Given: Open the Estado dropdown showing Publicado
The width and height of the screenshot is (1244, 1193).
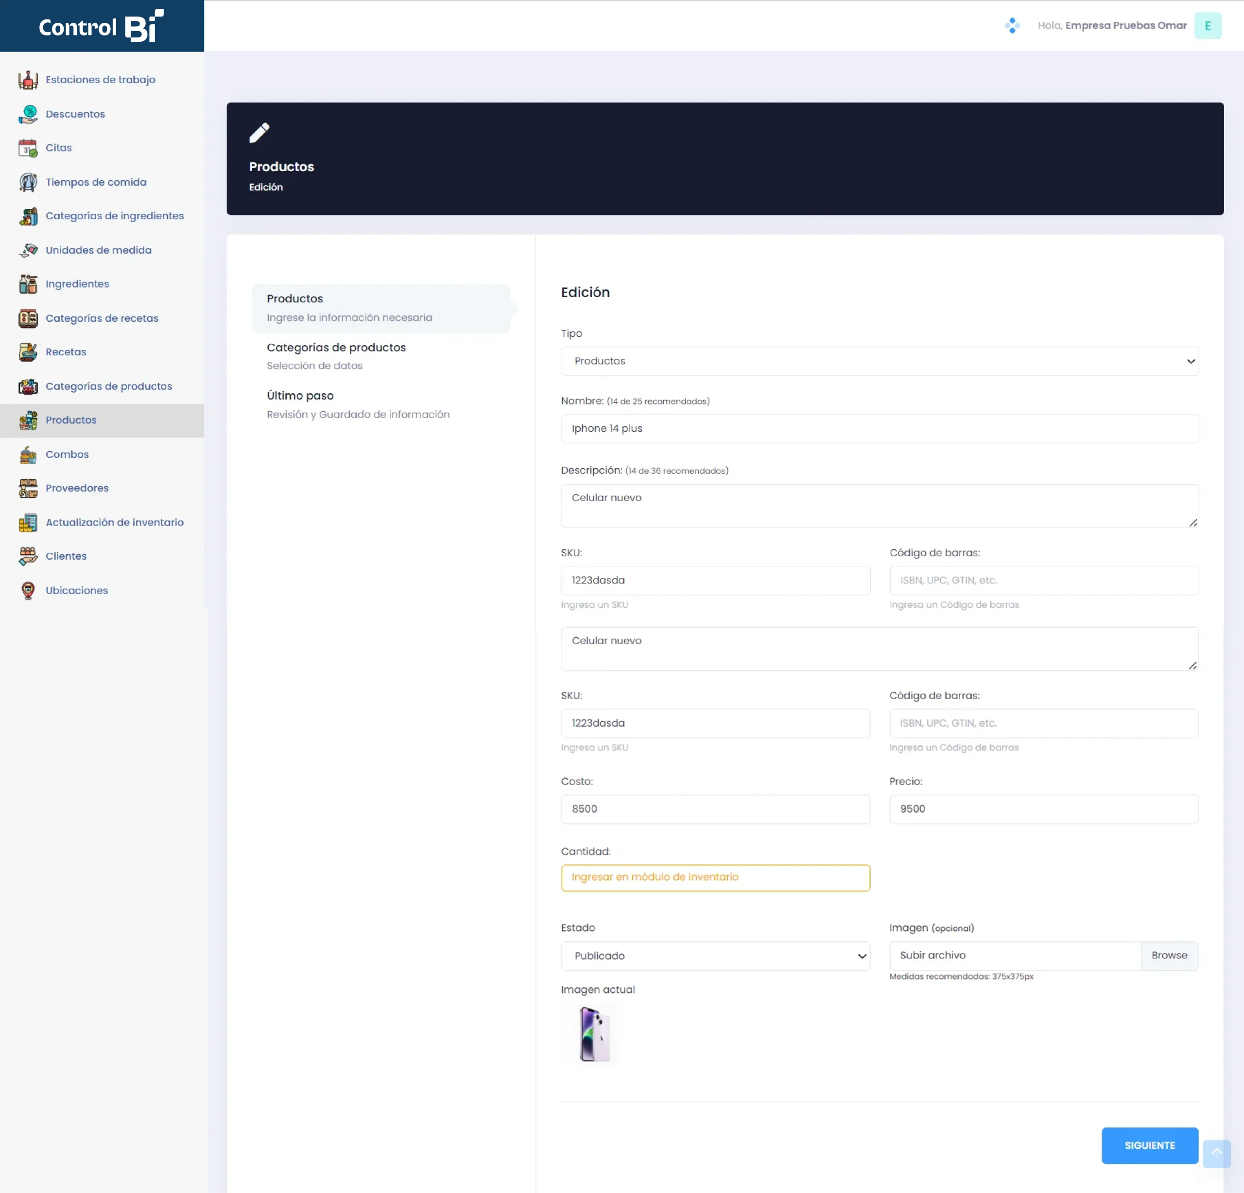Looking at the screenshot, I should 715,956.
